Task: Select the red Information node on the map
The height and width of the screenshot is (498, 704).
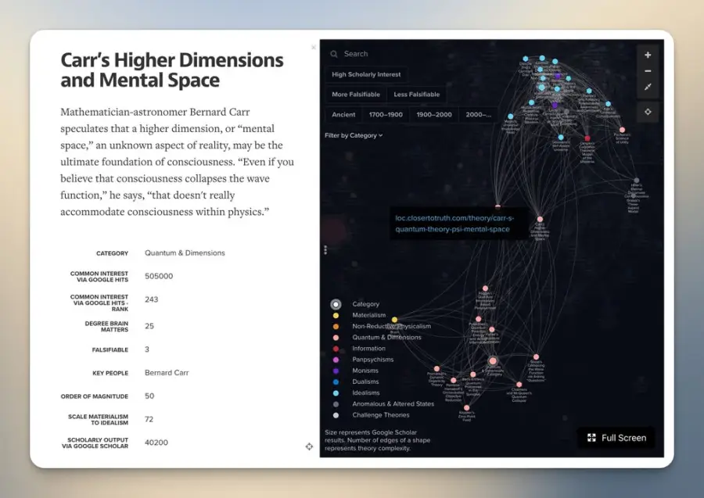Action: pyautogui.click(x=587, y=138)
